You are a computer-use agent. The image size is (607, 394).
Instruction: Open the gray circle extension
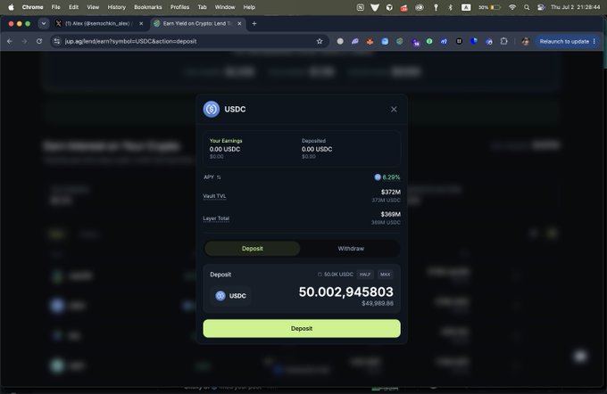click(340, 41)
